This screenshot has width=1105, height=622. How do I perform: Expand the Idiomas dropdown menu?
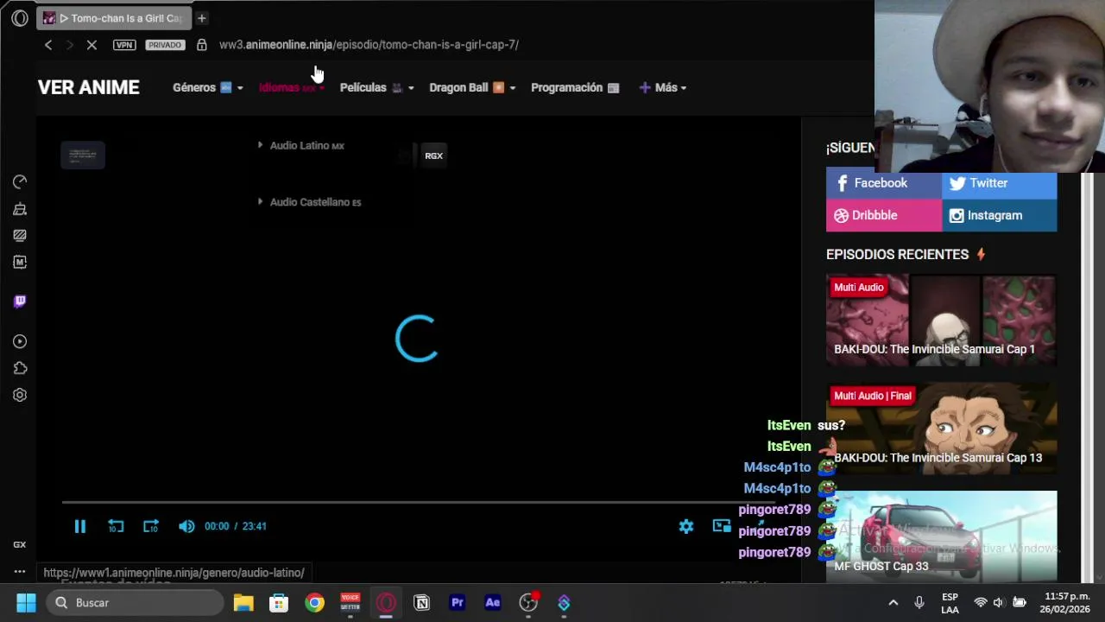point(292,87)
